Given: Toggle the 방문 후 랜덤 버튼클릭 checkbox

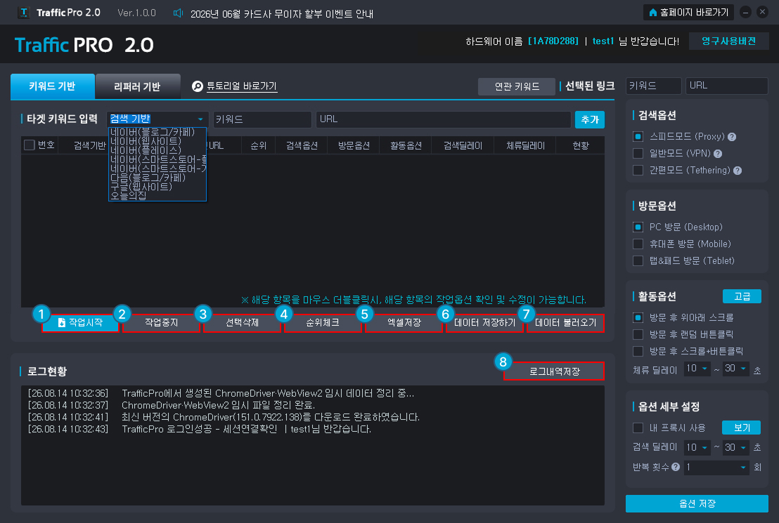Looking at the screenshot, I should click(x=638, y=334).
